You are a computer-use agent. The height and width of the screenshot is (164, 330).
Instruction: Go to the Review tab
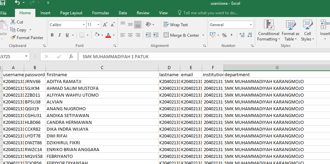[143, 13]
